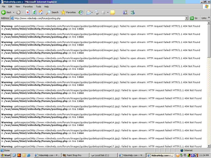
Task: Click the yellow square quick launch icon
Action: tap(24, 155)
